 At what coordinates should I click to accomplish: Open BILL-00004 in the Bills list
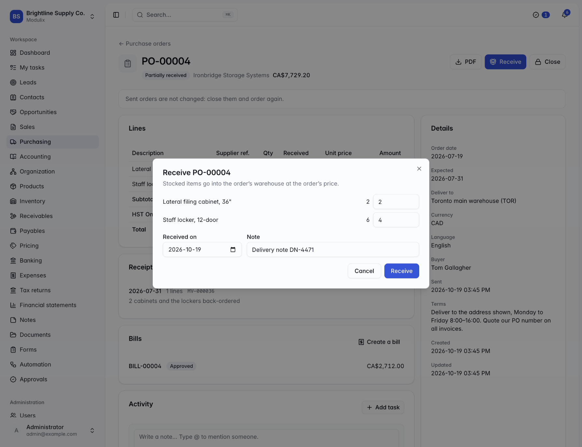(x=145, y=366)
